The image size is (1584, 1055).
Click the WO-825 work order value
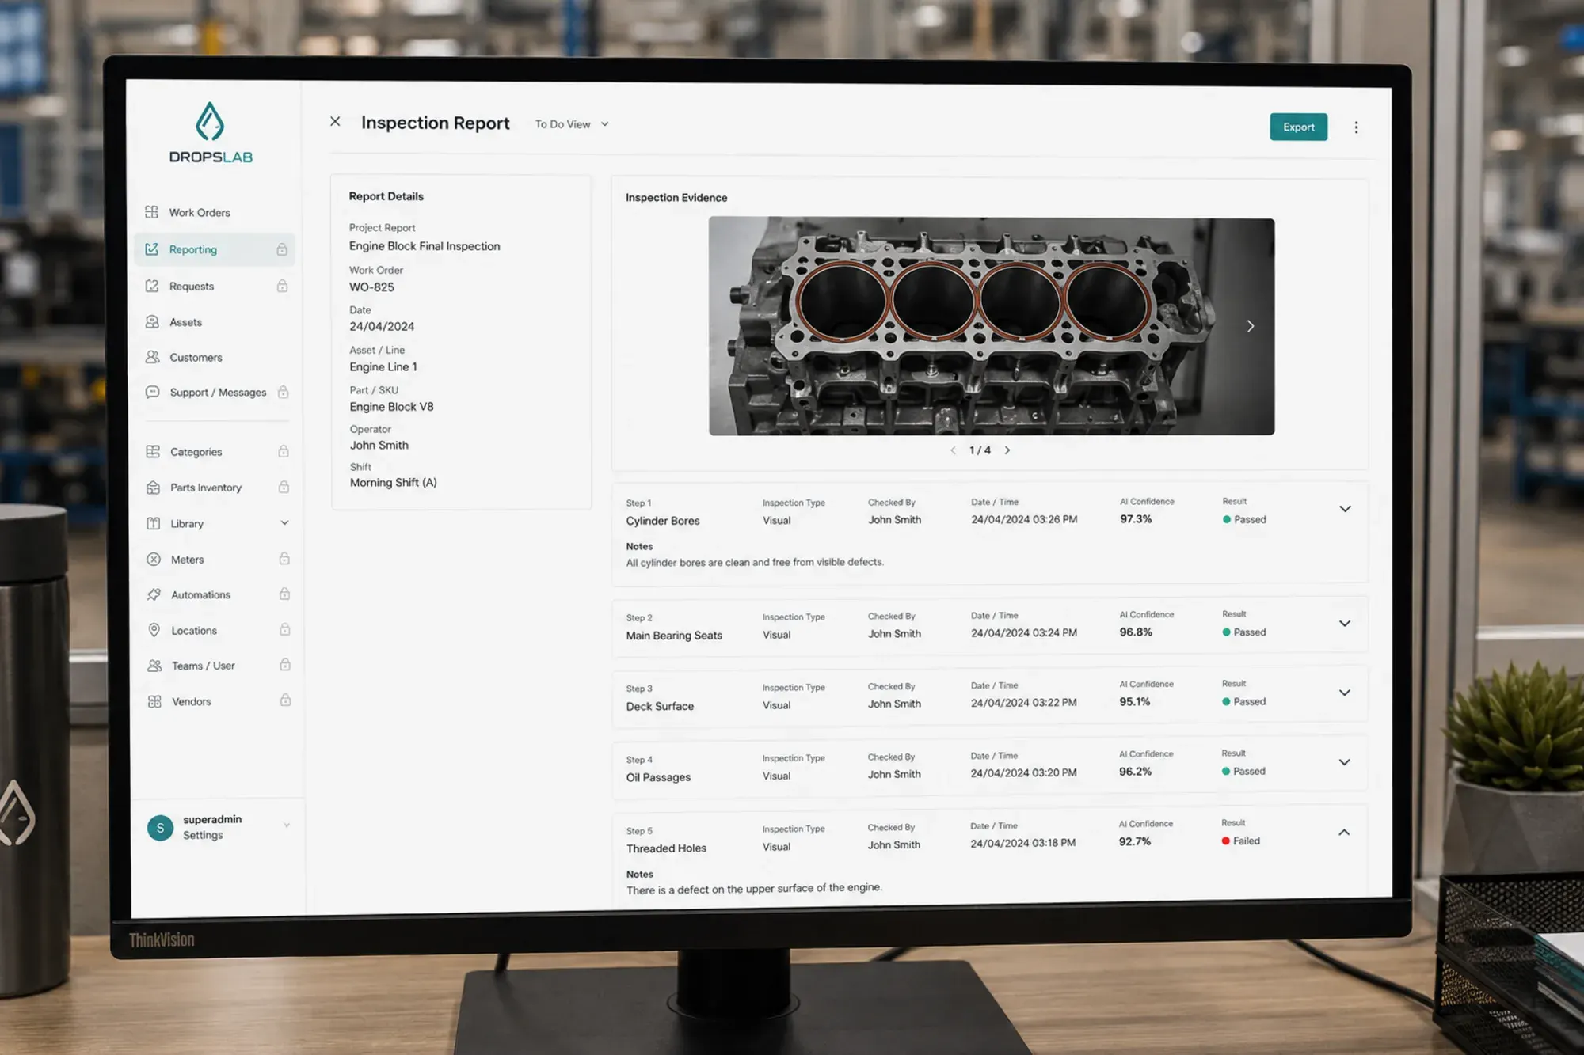(x=371, y=287)
